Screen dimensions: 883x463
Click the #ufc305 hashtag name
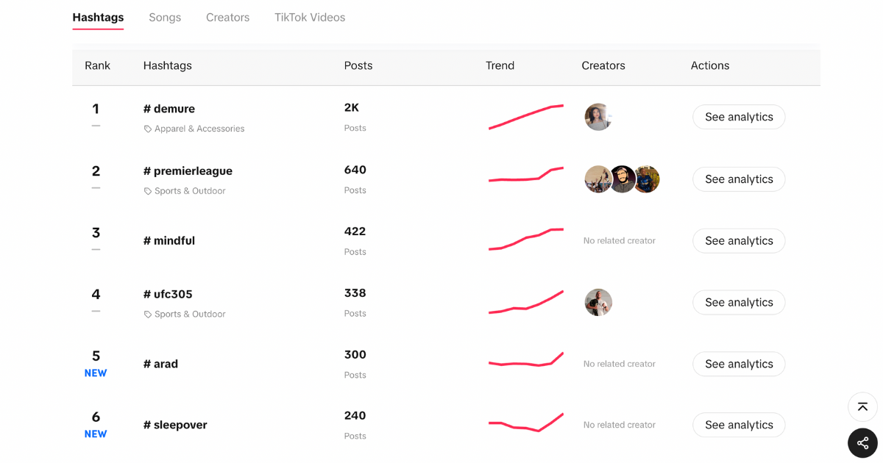tap(168, 294)
